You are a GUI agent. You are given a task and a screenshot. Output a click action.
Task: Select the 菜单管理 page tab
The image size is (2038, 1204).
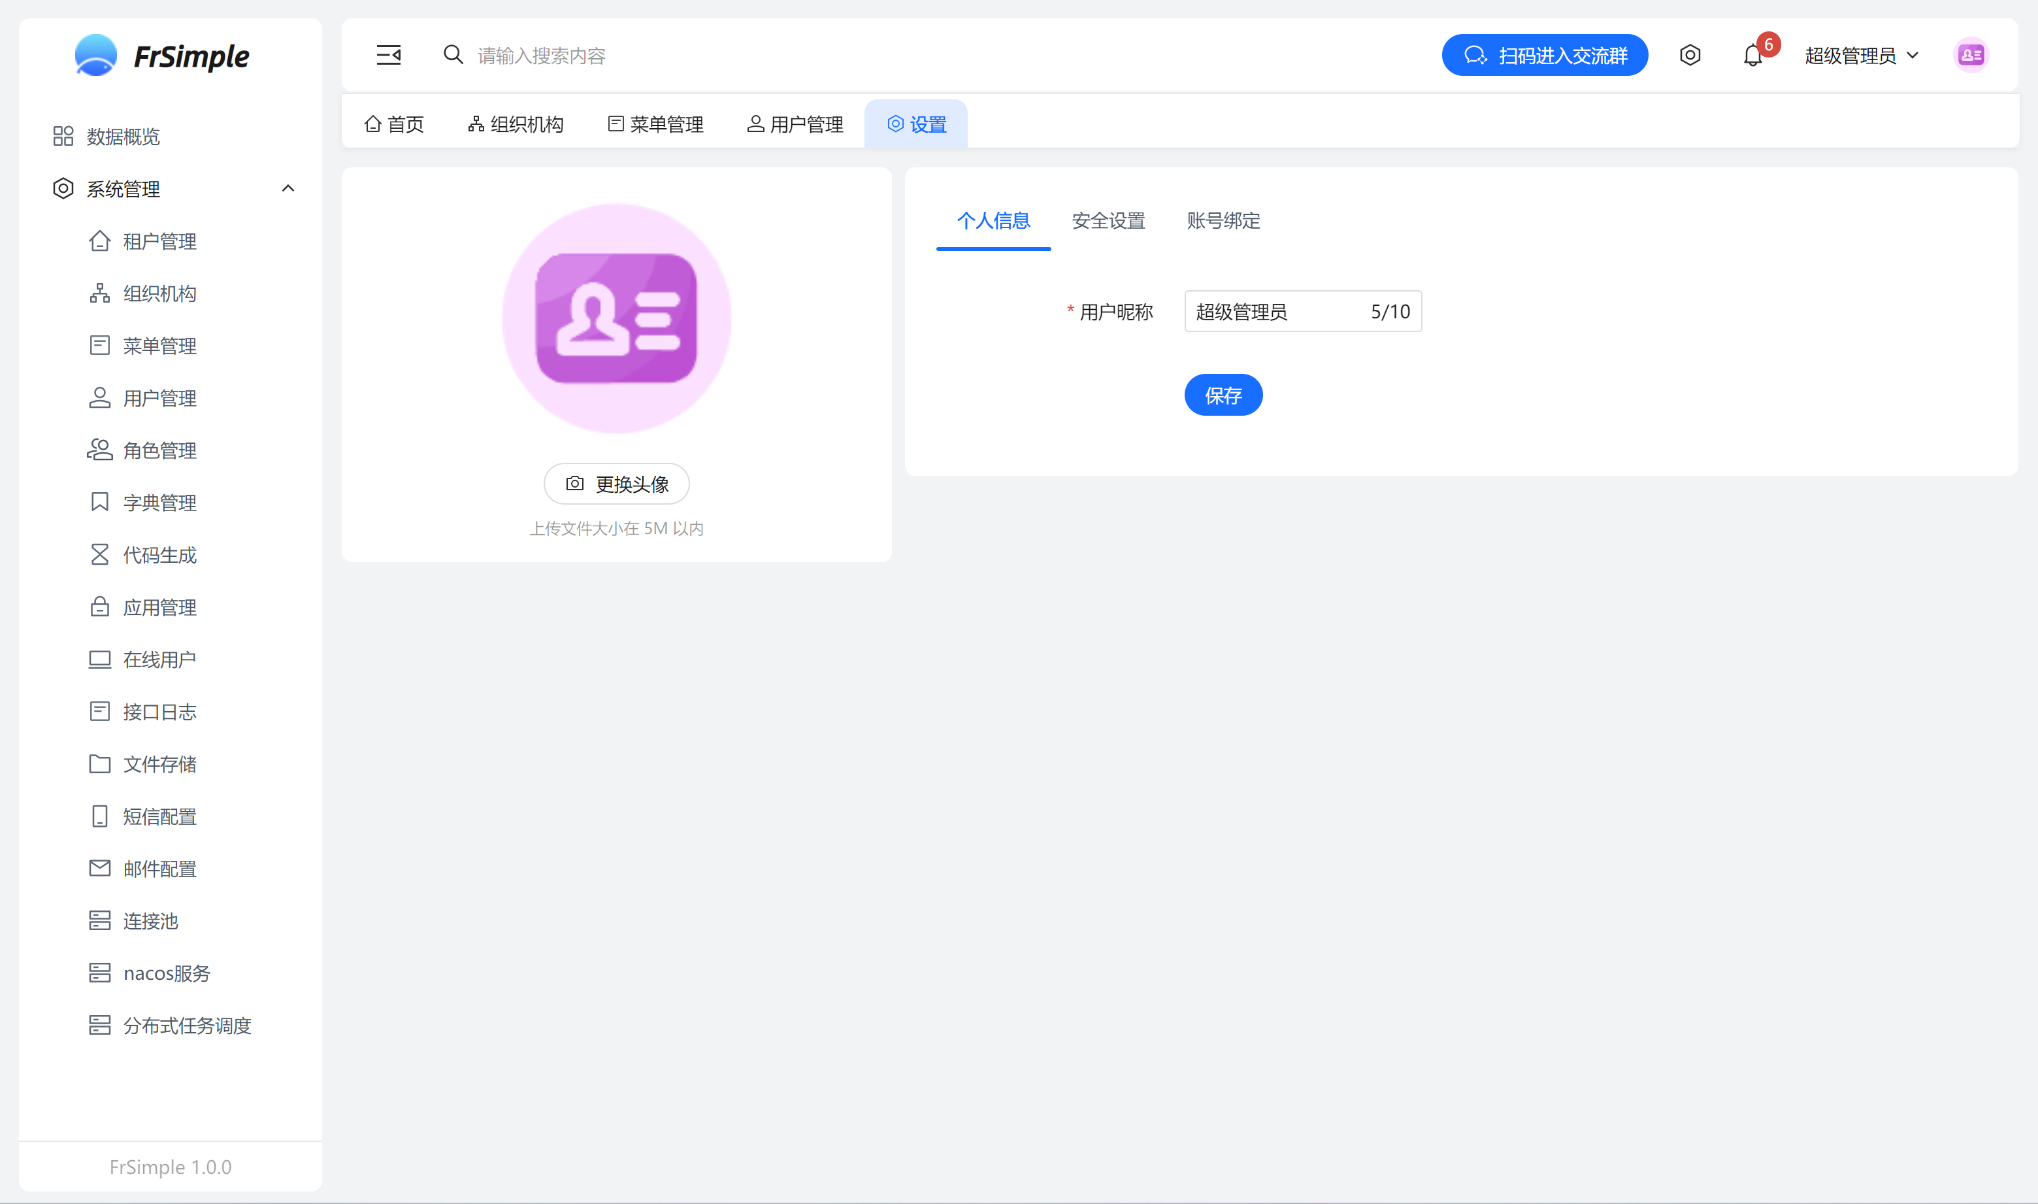point(655,124)
